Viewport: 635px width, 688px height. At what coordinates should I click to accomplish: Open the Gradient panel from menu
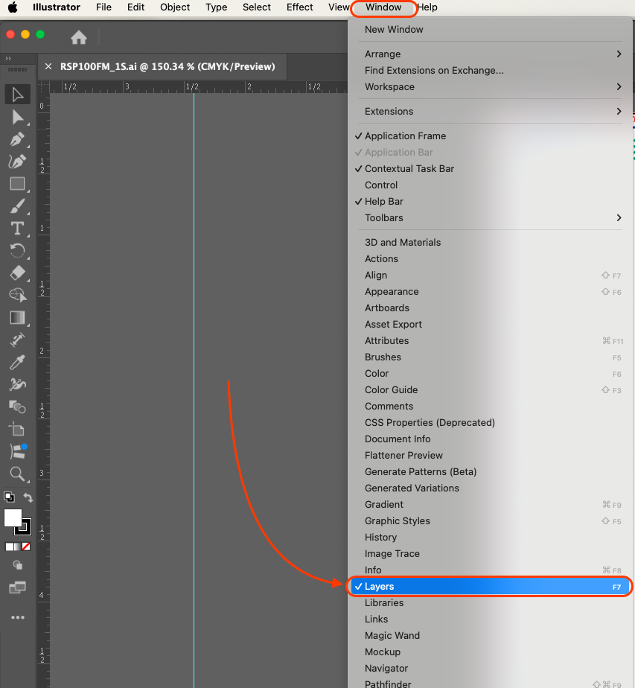(491, 505)
